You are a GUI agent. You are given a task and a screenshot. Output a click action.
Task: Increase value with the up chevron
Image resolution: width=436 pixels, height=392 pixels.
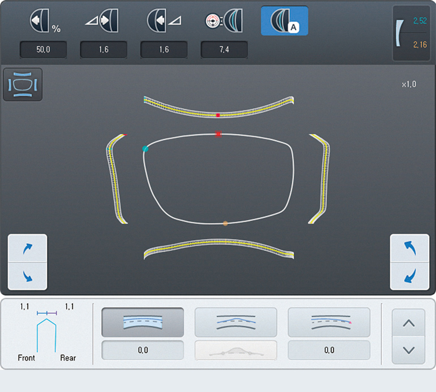click(408, 323)
